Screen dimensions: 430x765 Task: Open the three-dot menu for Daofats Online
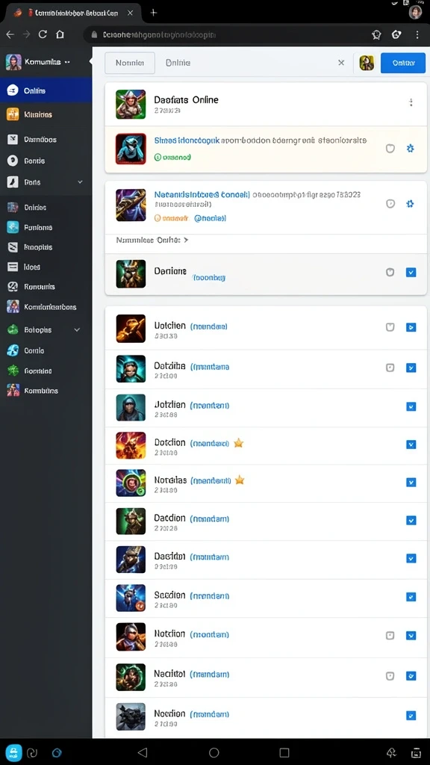click(x=411, y=102)
